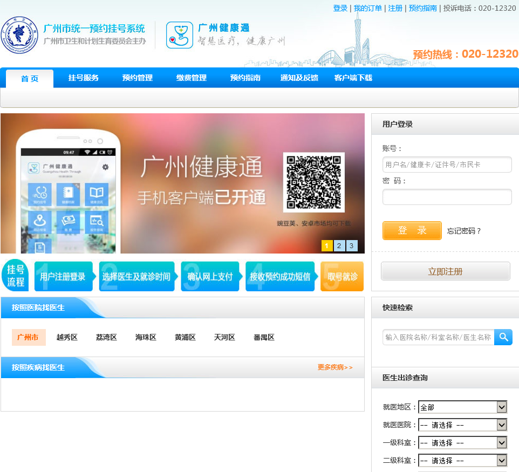519x472 pixels.
Task: Click the phone mockup in the banner
Action: (x=68, y=191)
